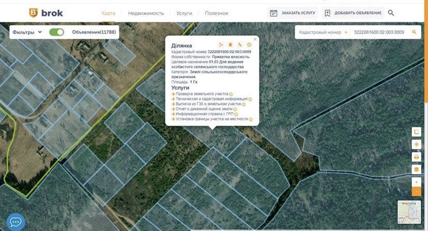Click the round info icon in popup header
The width and height of the screenshot is (428, 231).
click(249, 45)
